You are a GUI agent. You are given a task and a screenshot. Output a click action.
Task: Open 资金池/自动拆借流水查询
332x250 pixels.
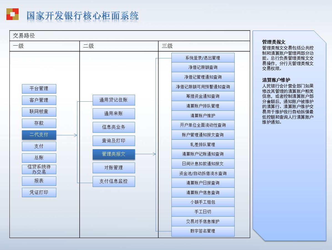click(x=203, y=173)
